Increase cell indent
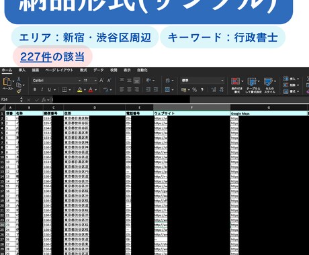Viewport: 309px width, 255px height. (x=156, y=90)
